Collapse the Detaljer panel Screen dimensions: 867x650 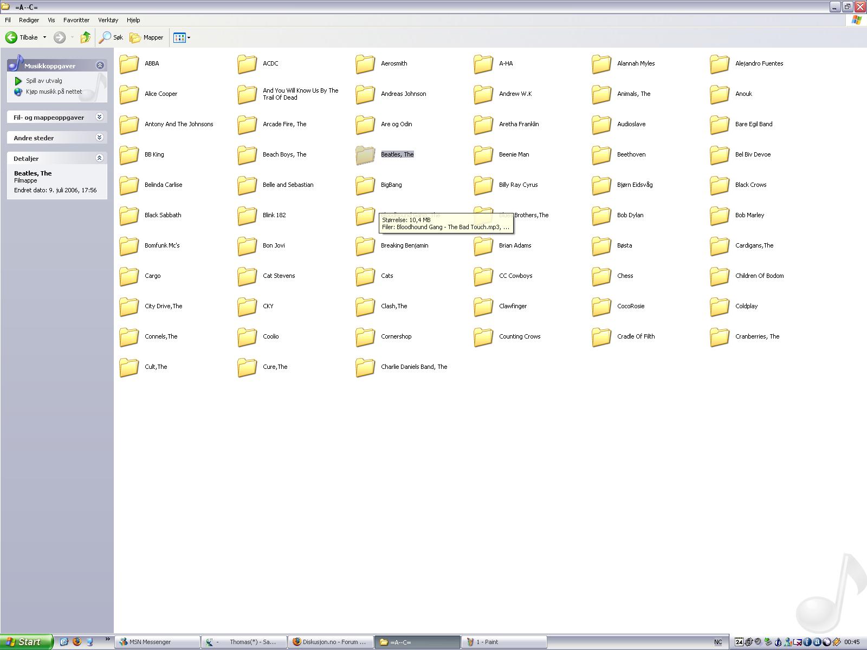[x=99, y=158]
